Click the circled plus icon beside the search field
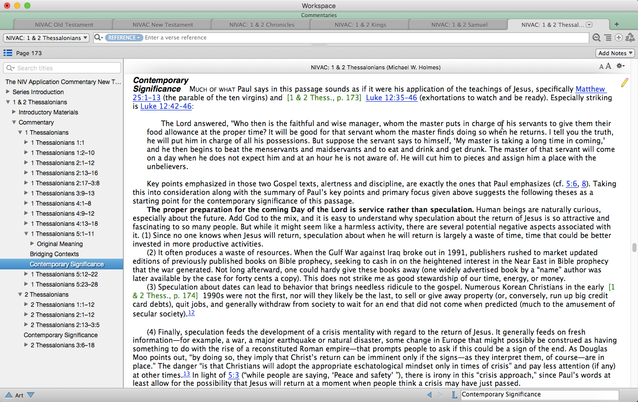638x402 pixels. [x=619, y=37]
